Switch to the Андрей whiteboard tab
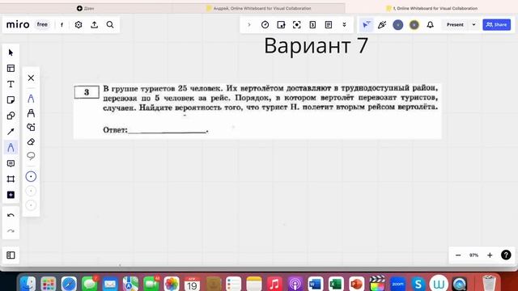This screenshot has width=518, height=291. click(259, 8)
